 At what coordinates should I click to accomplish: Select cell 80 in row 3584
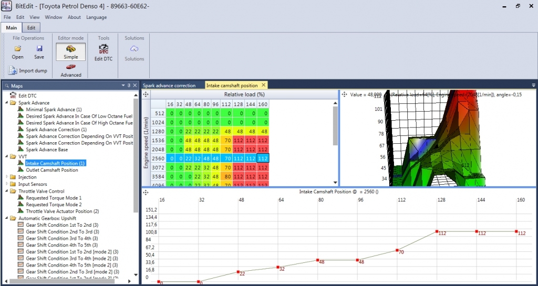(227, 177)
